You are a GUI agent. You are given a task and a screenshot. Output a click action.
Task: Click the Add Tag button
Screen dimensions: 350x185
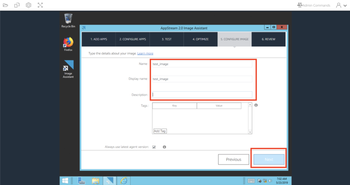pos(160,131)
